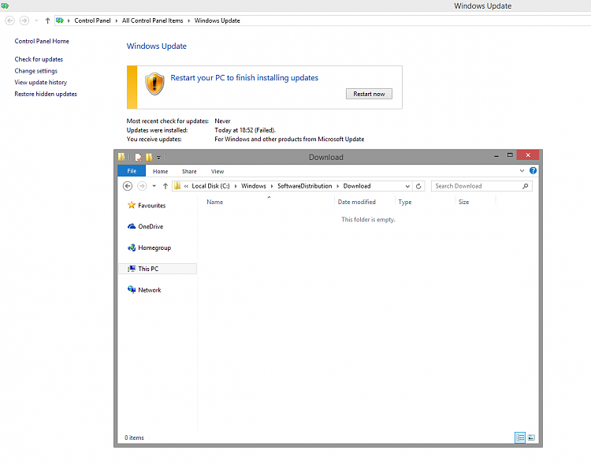Sort by Date modified column
The image size is (591, 465).
356,202
